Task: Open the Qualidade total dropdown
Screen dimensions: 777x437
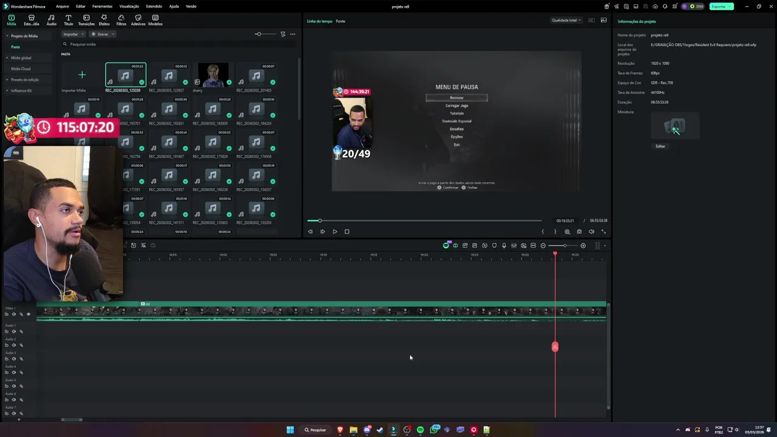Action: click(x=566, y=21)
